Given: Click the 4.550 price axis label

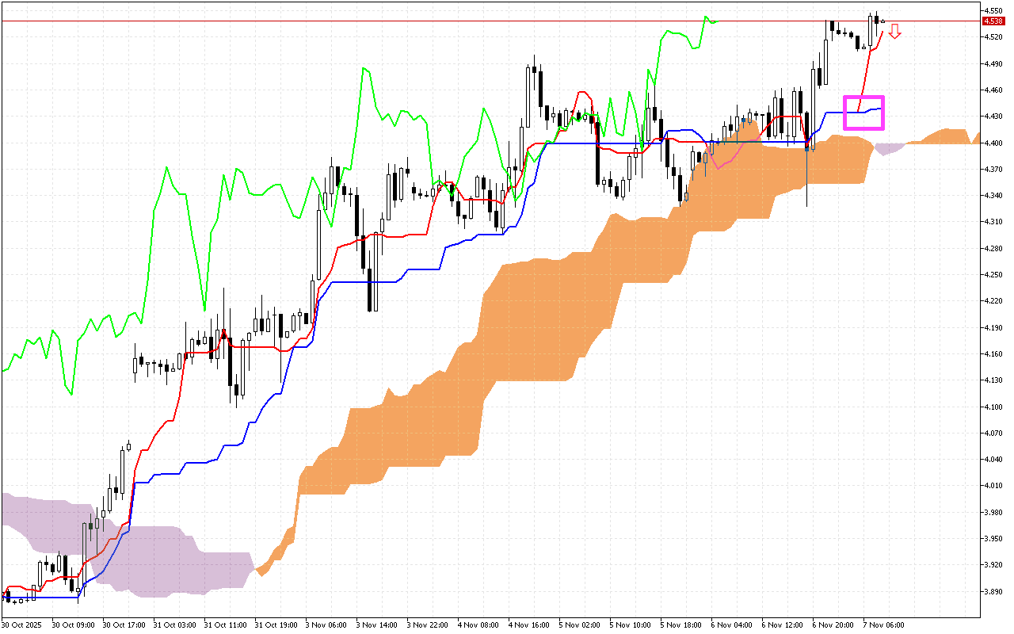Looking at the screenshot, I should point(992,10).
